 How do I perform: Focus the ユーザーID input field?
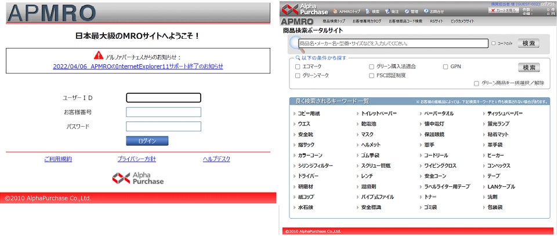164,98
